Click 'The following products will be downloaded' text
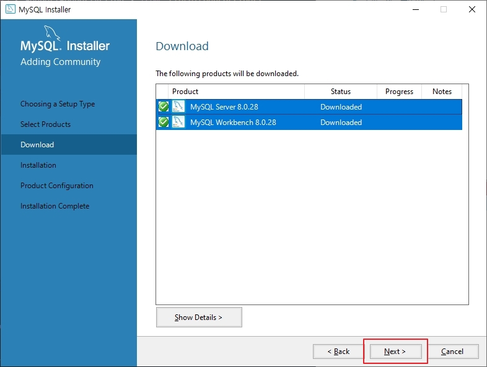 point(227,74)
